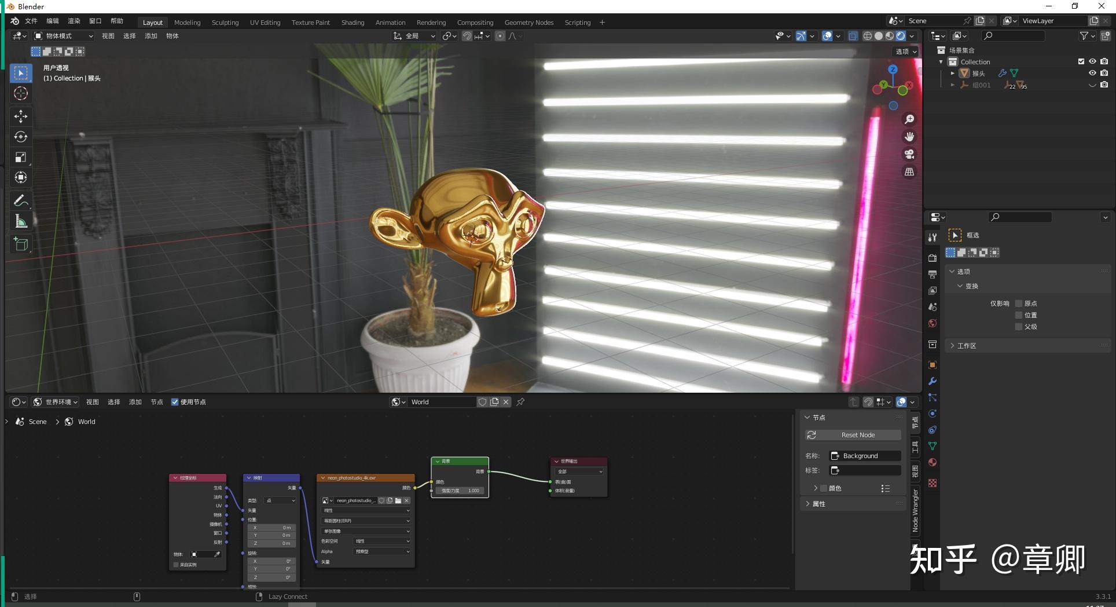The width and height of the screenshot is (1116, 607).
Task: Activate the 3D Cursor tool
Action: [21, 93]
